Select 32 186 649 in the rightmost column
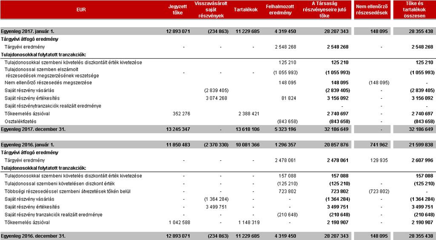The image size is (436, 240). [421, 129]
